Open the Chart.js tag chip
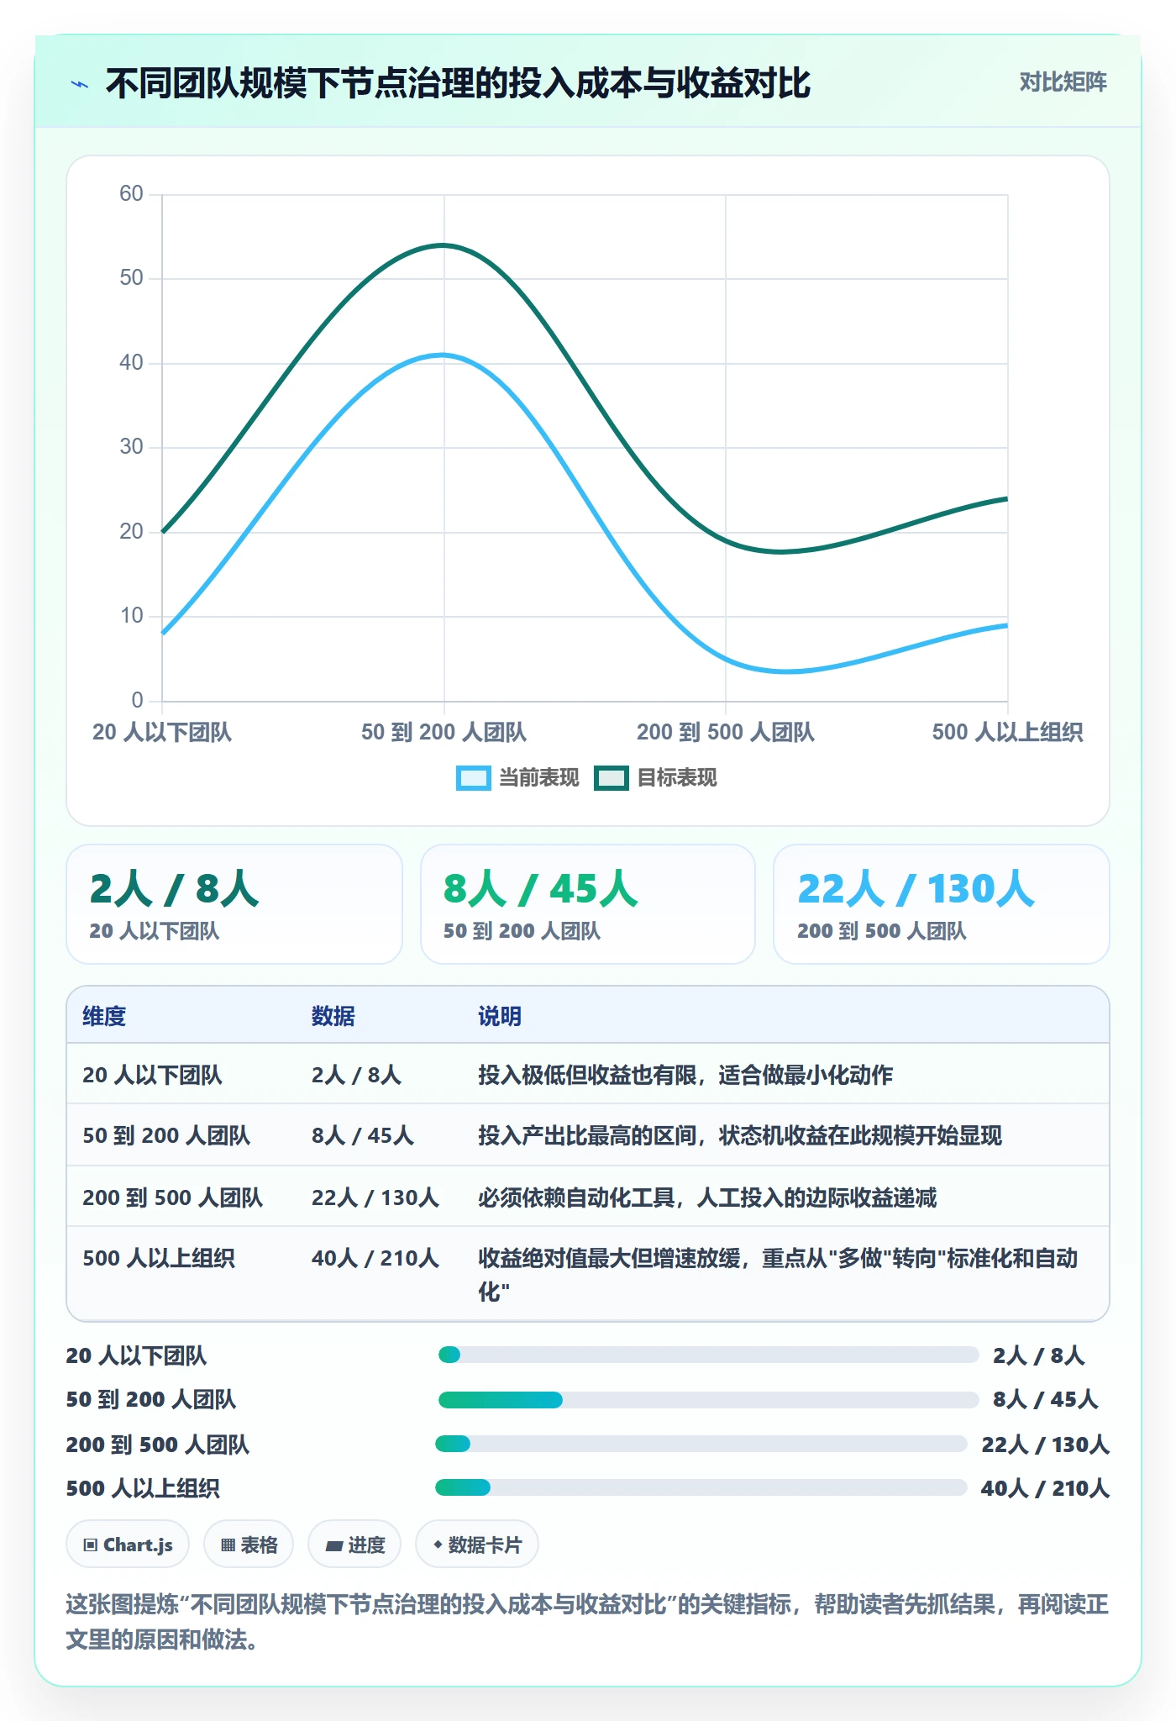This screenshot has height=1721, width=1176. [x=128, y=1545]
